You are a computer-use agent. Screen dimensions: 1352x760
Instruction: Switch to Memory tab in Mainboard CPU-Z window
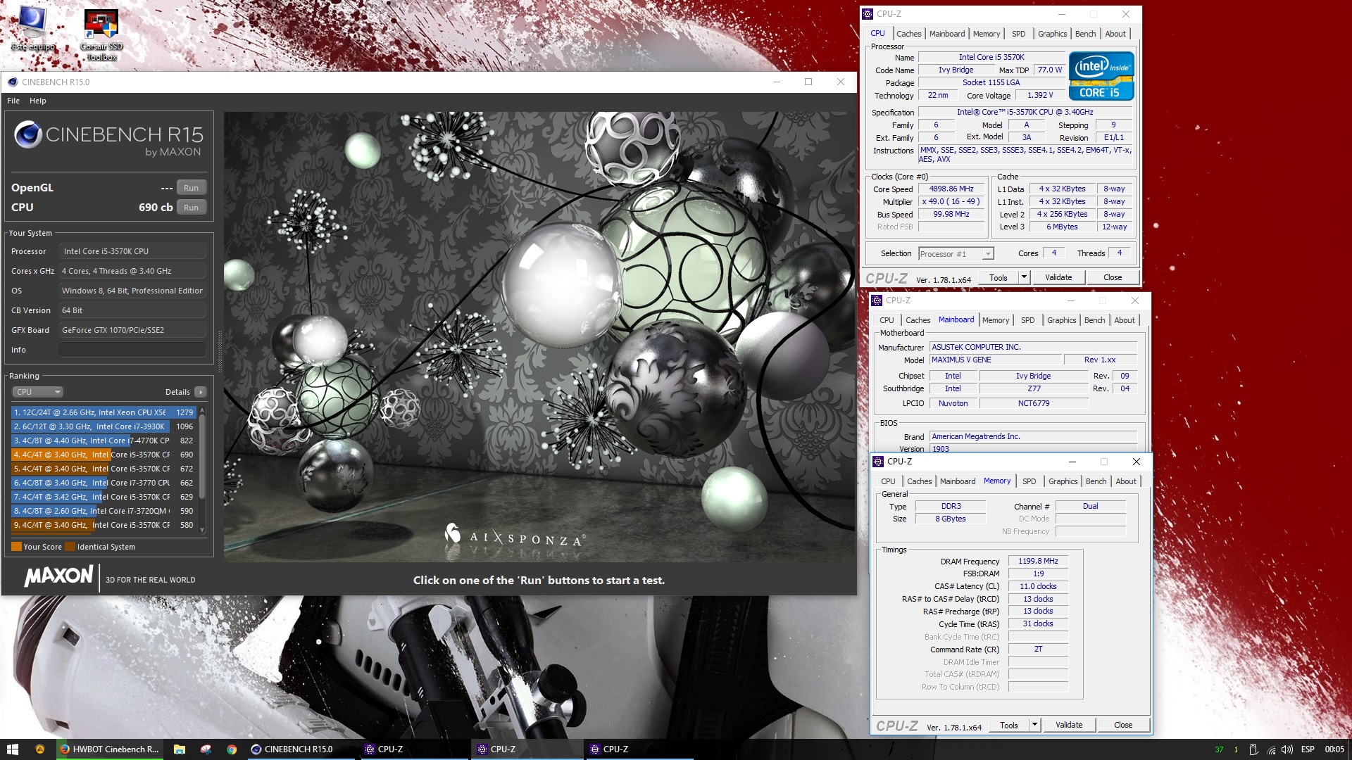pos(995,320)
